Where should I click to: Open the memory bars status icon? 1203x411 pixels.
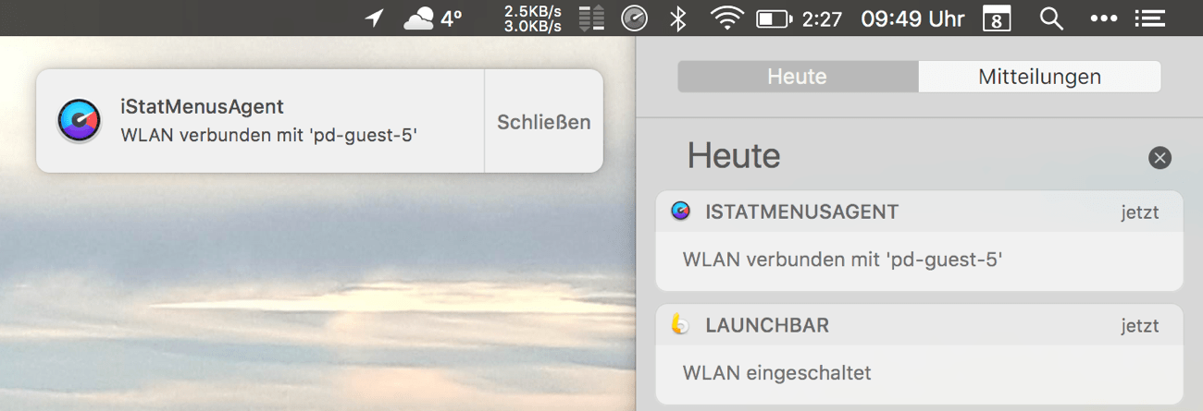coord(591,18)
